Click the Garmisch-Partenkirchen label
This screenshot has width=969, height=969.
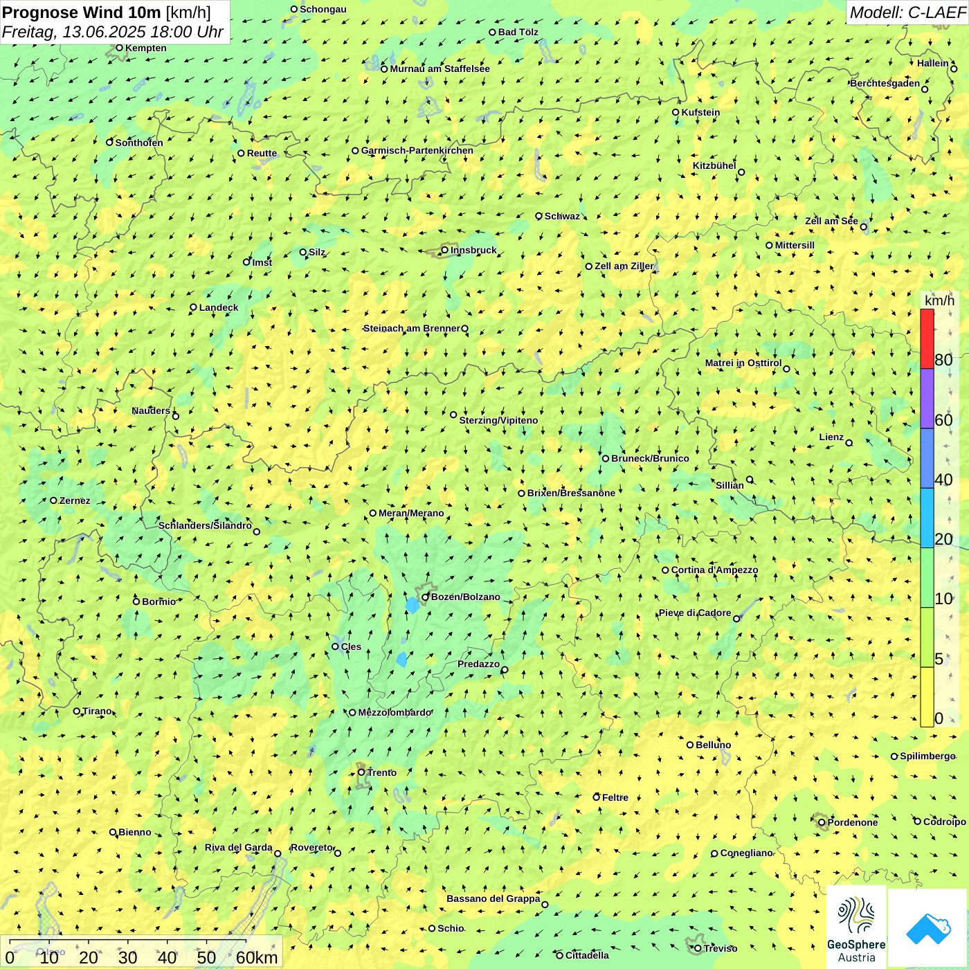417,150
